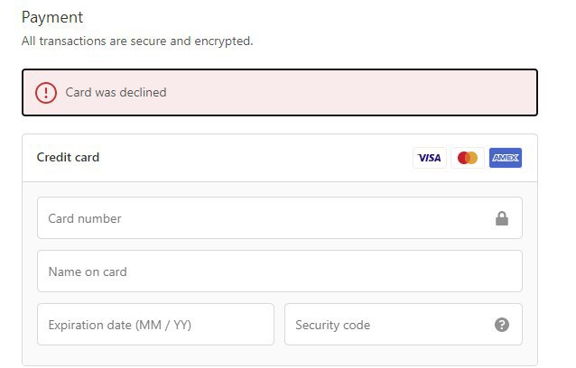
Task: Click the Name on card placeholder text
Action: point(88,271)
